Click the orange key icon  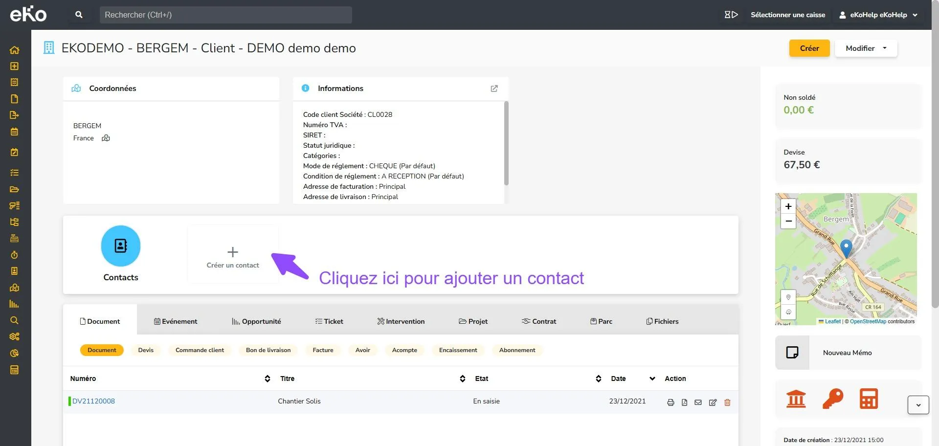coord(832,399)
